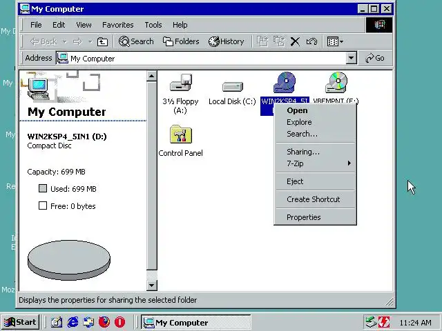The width and height of the screenshot is (442, 331).
Task: Click the green hardware tray icon
Action: [x=371, y=322]
